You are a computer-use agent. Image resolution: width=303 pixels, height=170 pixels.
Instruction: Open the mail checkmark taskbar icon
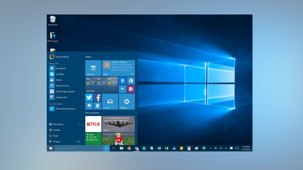coord(174,148)
